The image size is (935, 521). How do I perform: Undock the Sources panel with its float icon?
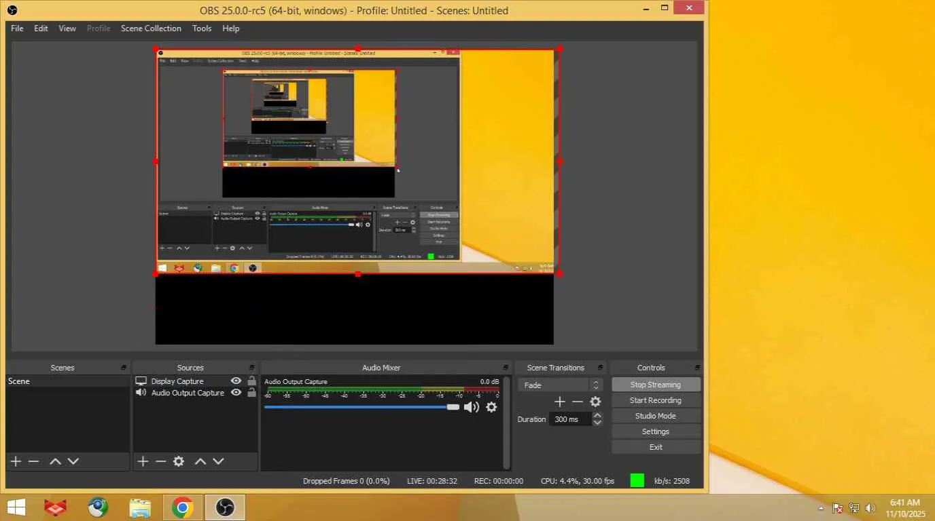pos(251,368)
